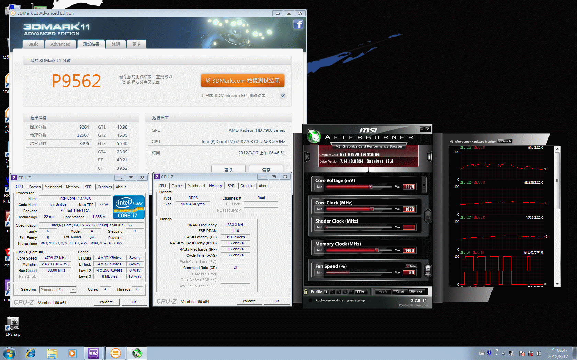
Task: Click the orange view results on 3DMark.com button
Action: click(242, 81)
